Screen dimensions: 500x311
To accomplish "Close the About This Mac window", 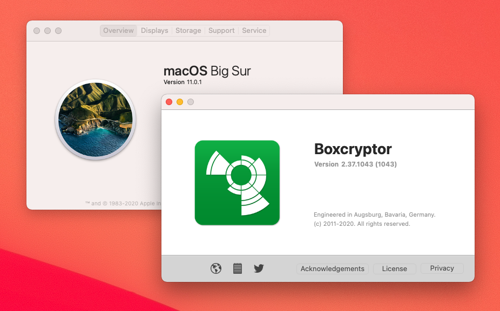I will click(x=37, y=31).
